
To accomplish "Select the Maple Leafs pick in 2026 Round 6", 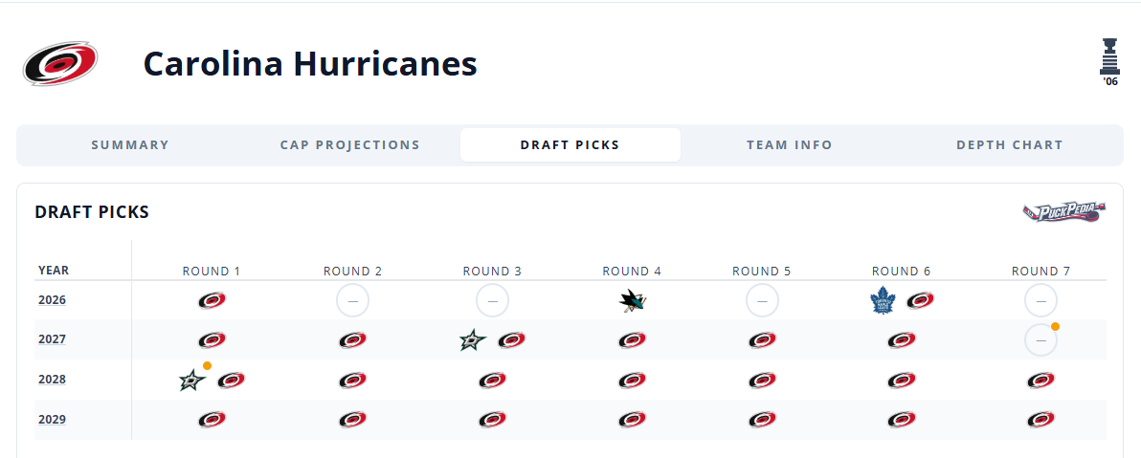I will (882, 300).
